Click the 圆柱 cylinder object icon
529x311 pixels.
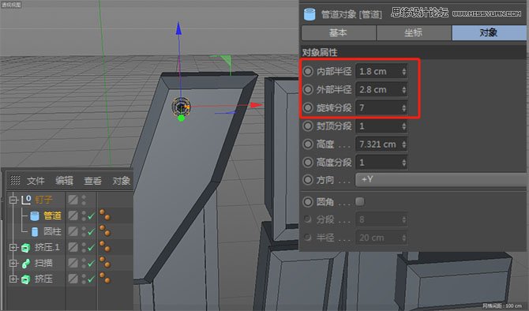pyautogui.click(x=35, y=232)
